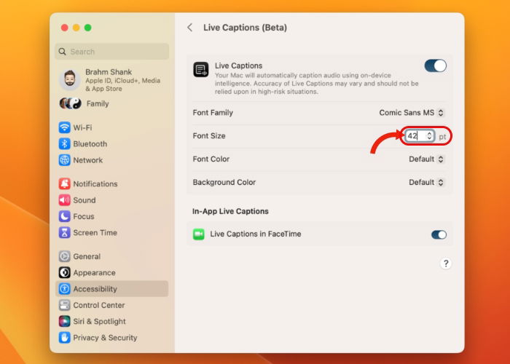Click the Accessibility icon
Viewport: 510px width, 364px height.
click(64, 288)
